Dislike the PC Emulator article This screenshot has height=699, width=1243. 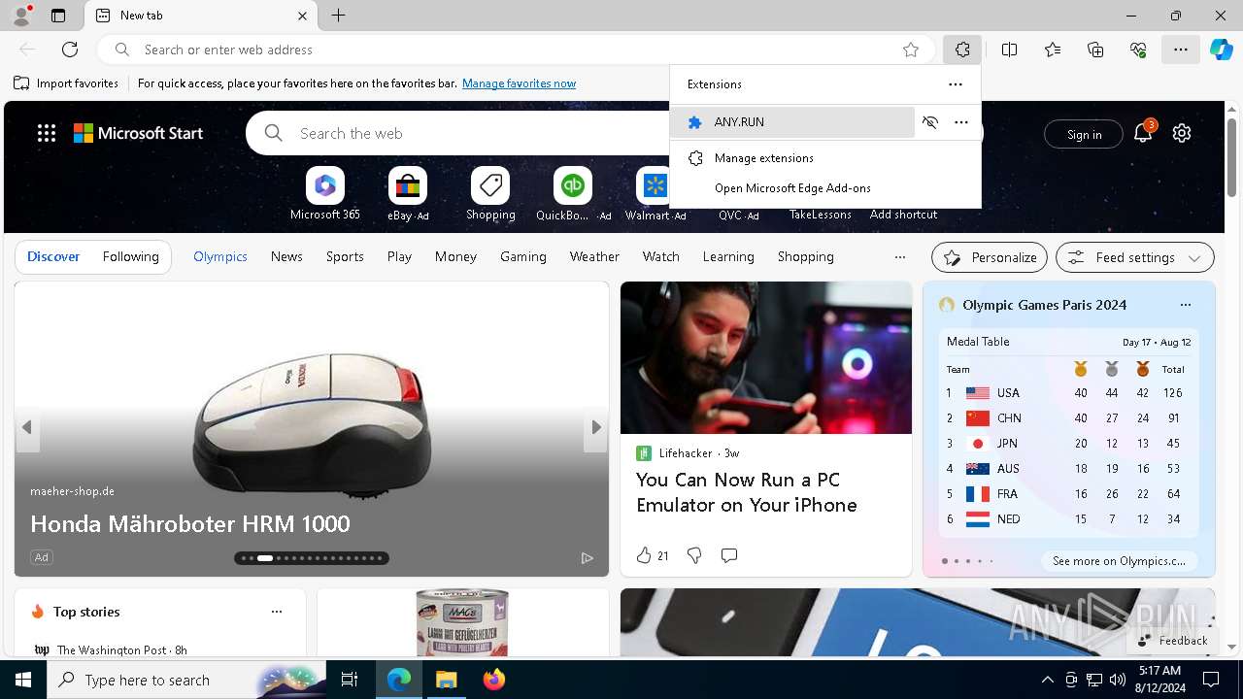tap(694, 555)
